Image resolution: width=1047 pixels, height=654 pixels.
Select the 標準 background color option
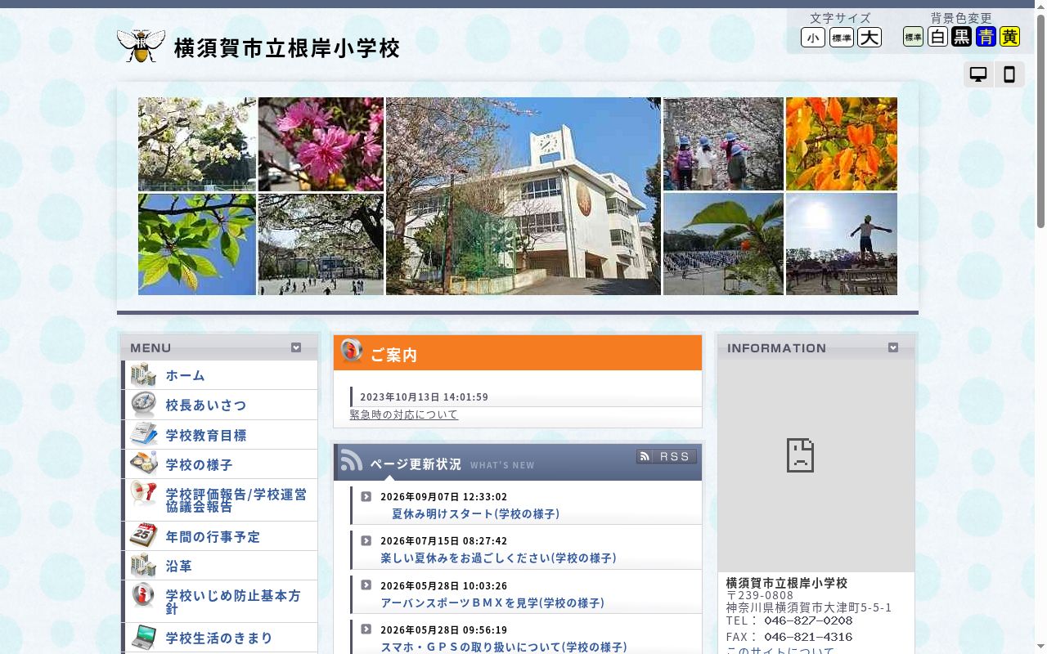tap(913, 37)
